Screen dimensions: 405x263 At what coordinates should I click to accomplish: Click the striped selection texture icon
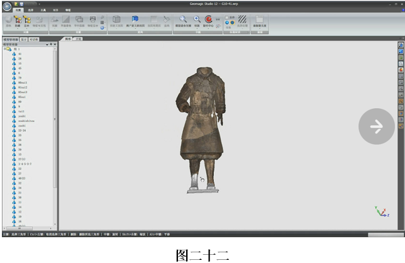(x=242, y=19)
